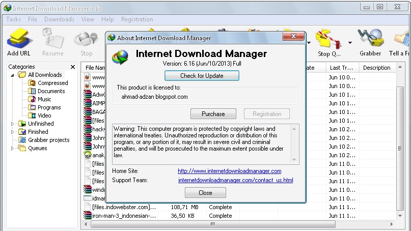Click licensed-to ahmad-adzan.blogspot.com text

coord(154,97)
